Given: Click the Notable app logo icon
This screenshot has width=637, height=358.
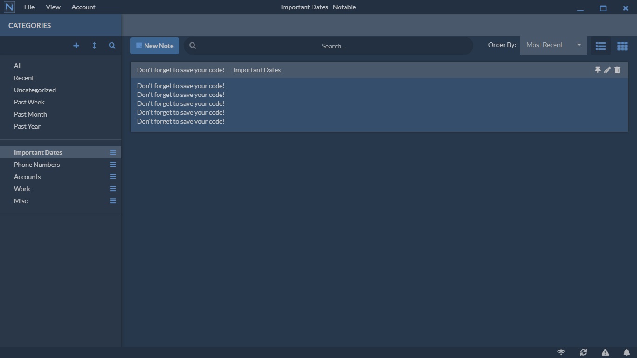Looking at the screenshot, I should [9, 7].
